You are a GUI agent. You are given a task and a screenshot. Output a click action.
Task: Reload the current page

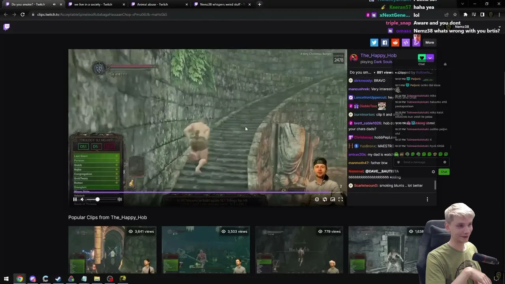[x=22, y=15]
